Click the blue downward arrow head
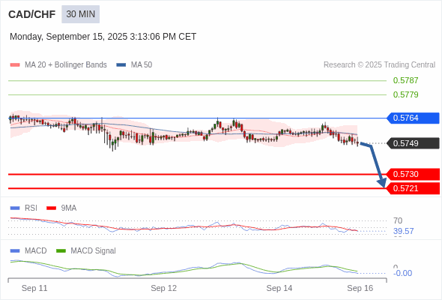Viewport: 442px width, 300px height. coord(382,183)
